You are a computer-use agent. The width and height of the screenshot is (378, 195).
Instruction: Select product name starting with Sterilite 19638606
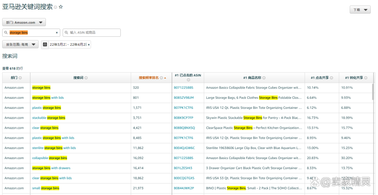pyautogui.click(x=254, y=148)
